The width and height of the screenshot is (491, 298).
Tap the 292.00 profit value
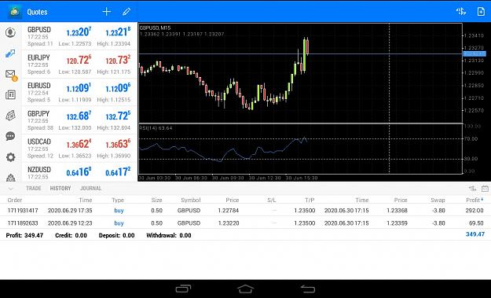point(474,210)
